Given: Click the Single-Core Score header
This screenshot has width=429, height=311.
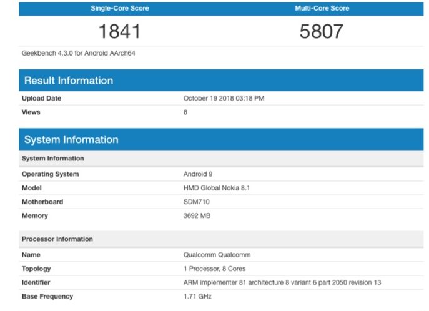Looking at the screenshot, I should pyautogui.click(x=119, y=9).
